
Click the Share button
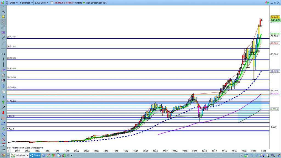[x=35, y=155]
